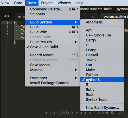
Task: Choose Build With... option
Action: 53,32
